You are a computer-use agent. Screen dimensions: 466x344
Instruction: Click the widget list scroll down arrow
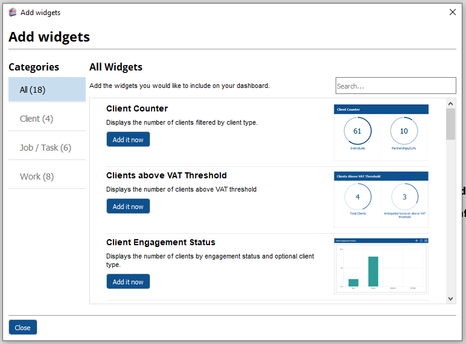[451, 298]
